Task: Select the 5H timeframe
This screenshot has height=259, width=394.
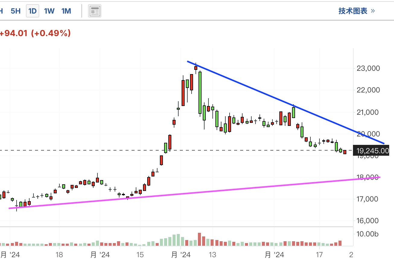Action: (x=15, y=11)
